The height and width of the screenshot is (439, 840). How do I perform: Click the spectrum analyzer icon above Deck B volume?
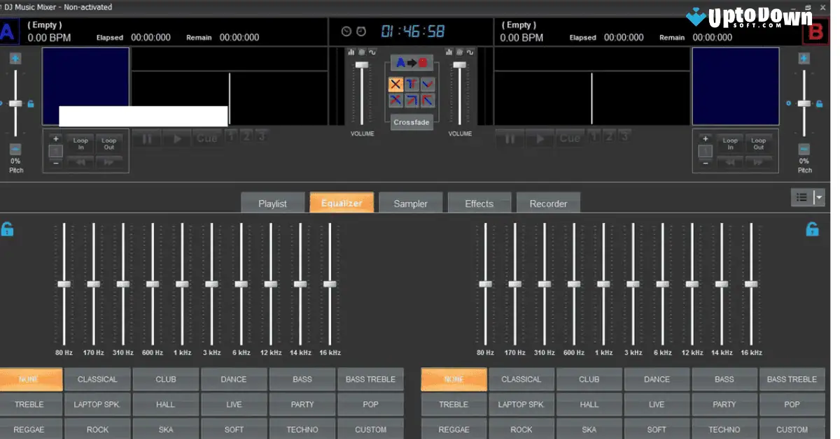[450, 52]
